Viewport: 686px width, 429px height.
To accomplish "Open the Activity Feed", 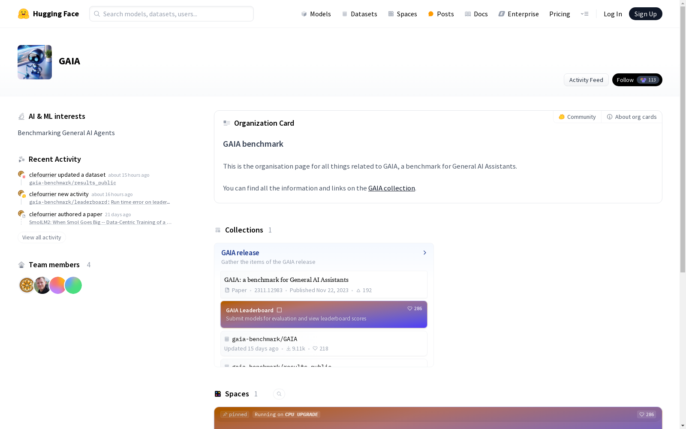I will [x=586, y=80].
